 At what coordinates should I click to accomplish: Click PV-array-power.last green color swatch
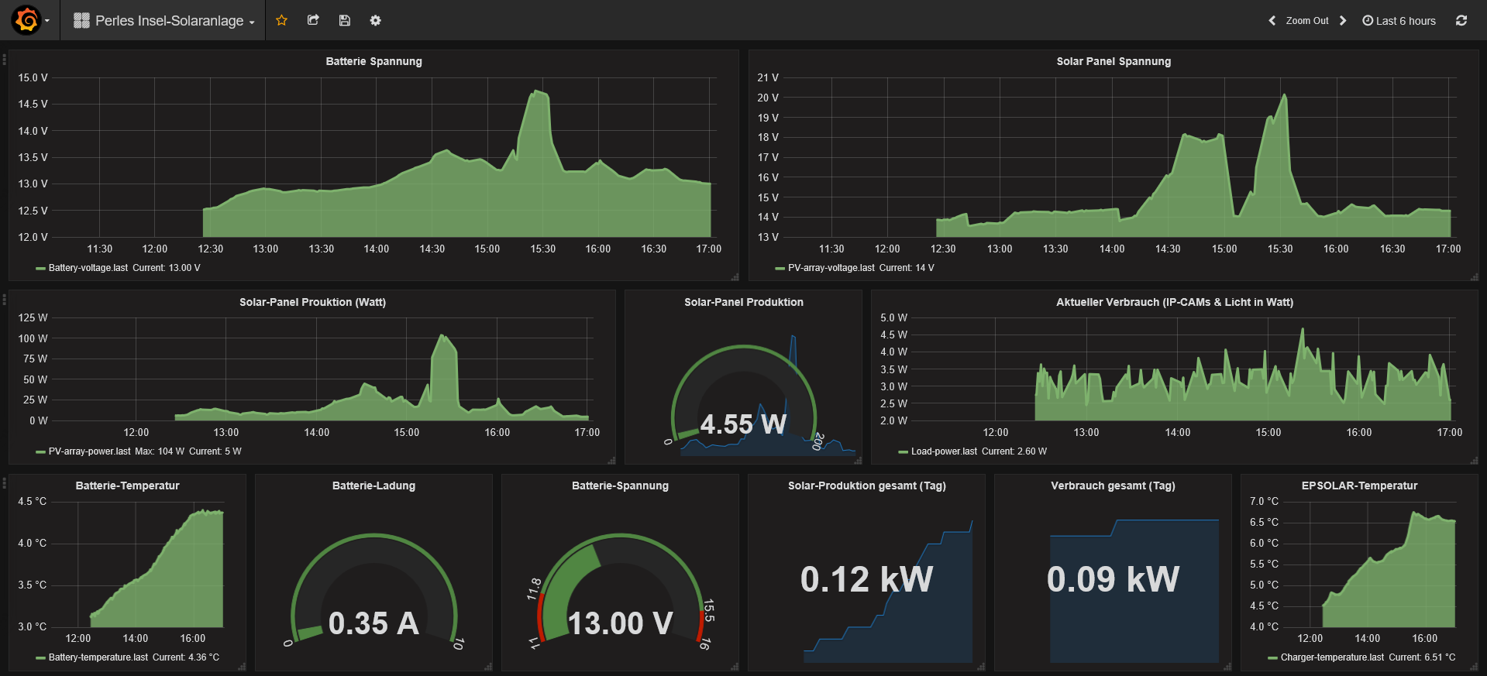(x=40, y=451)
